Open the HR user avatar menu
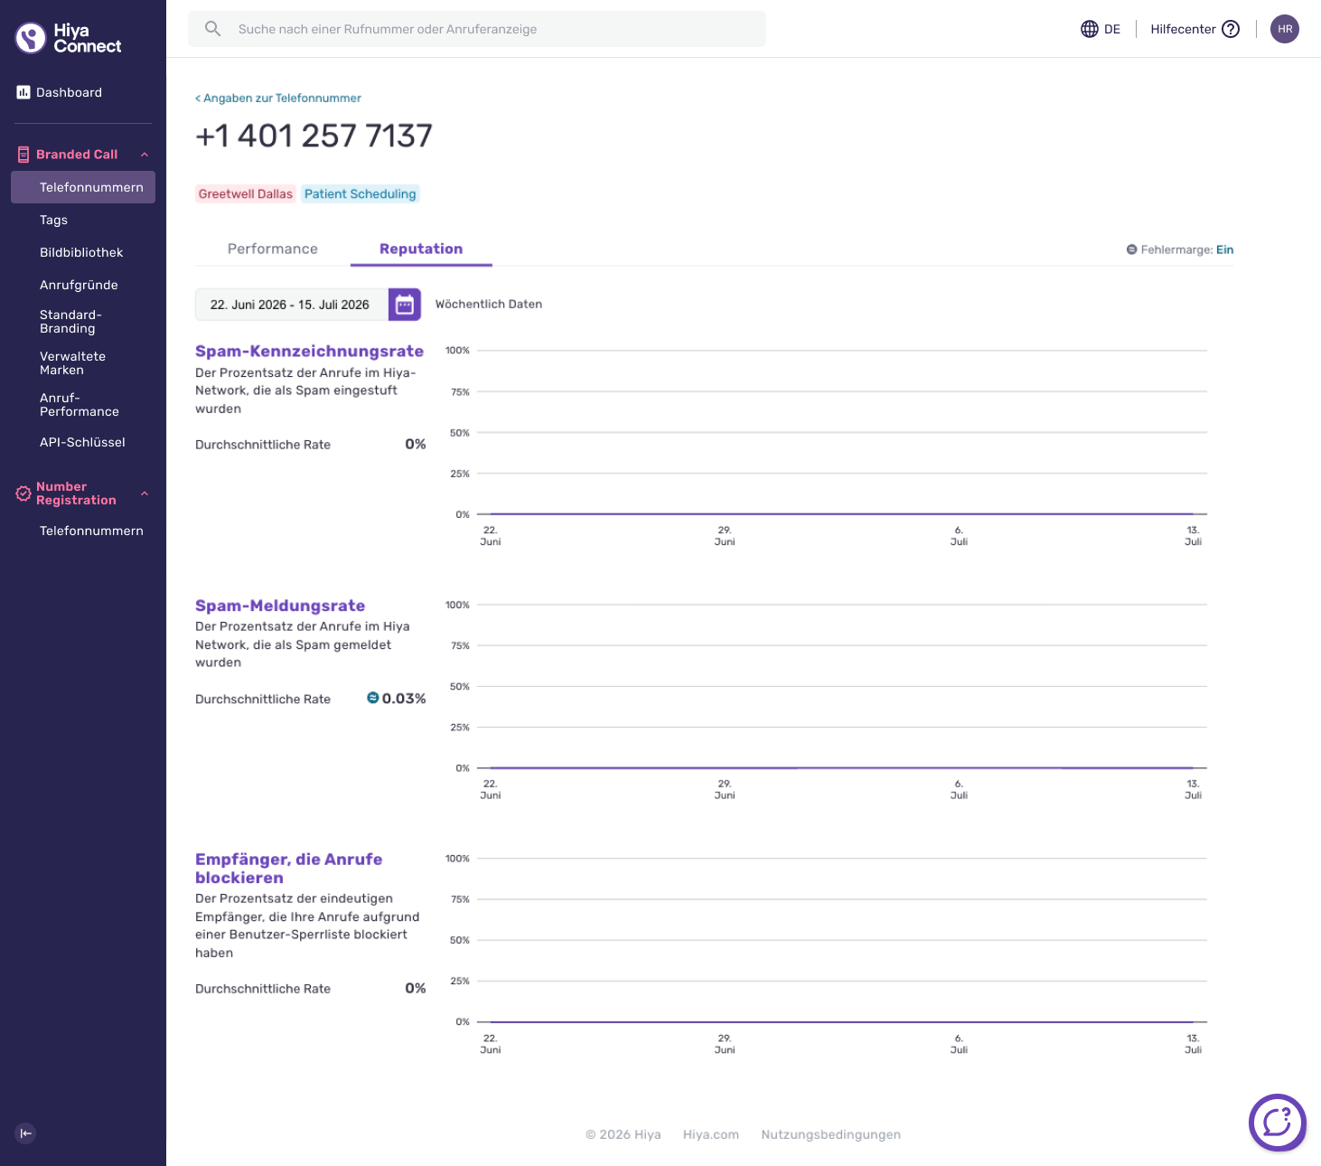 click(1285, 29)
